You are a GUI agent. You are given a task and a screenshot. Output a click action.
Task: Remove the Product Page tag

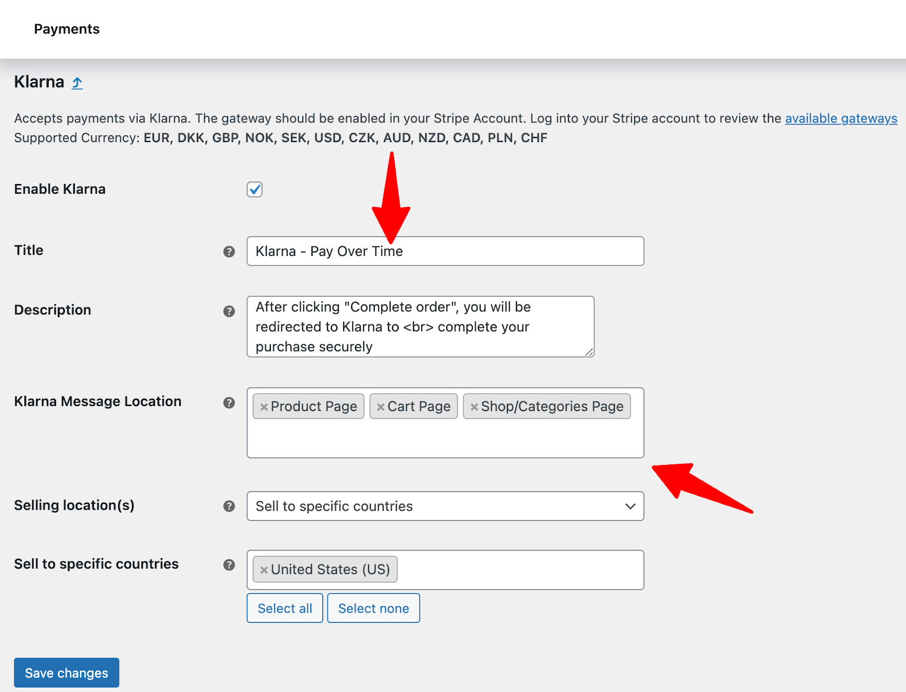[x=263, y=407]
